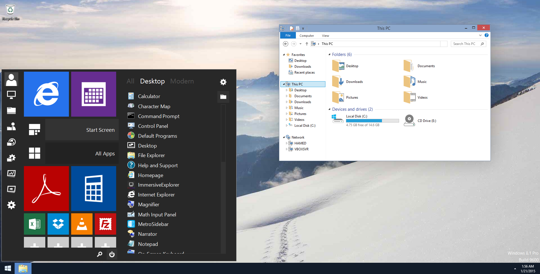
Task: Collapse the Folders (6) group
Action: point(329,55)
